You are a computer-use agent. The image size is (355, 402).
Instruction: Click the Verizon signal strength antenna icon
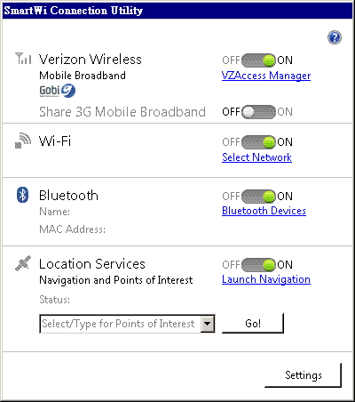pyautogui.click(x=23, y=59)
